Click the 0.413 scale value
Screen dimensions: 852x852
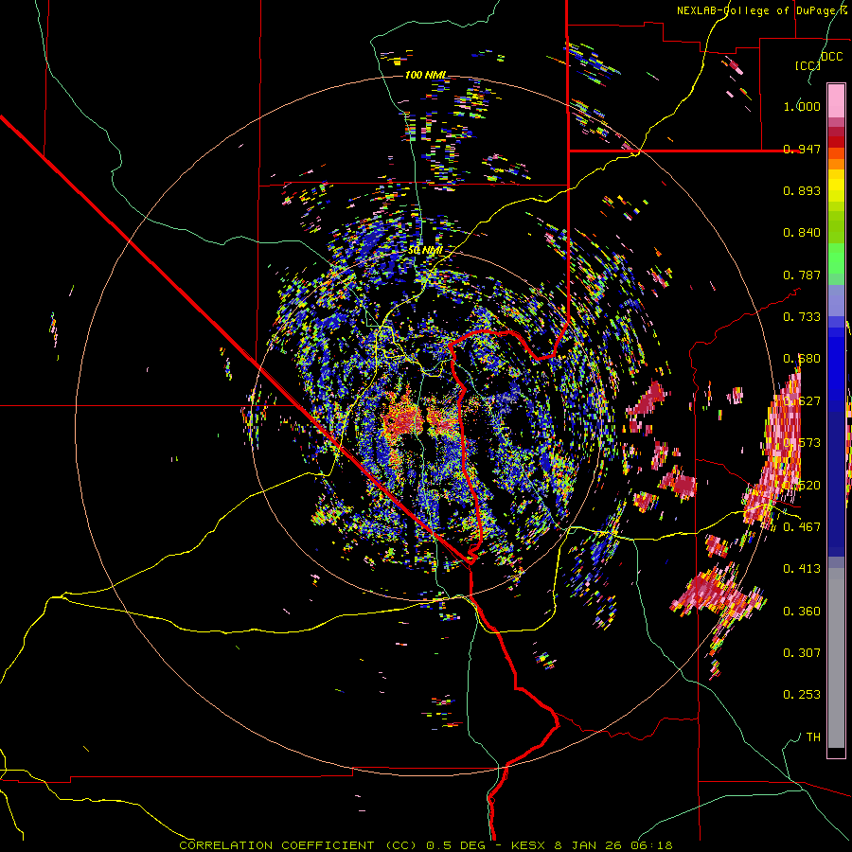point(802,568)
